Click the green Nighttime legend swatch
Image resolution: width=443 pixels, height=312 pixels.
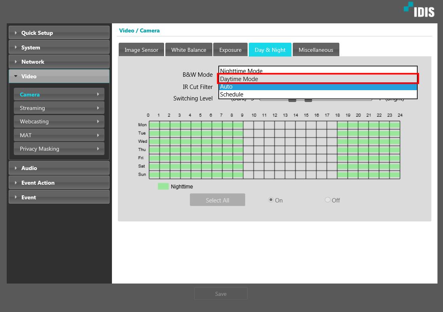pyautogui.click(x=163, y=186)
